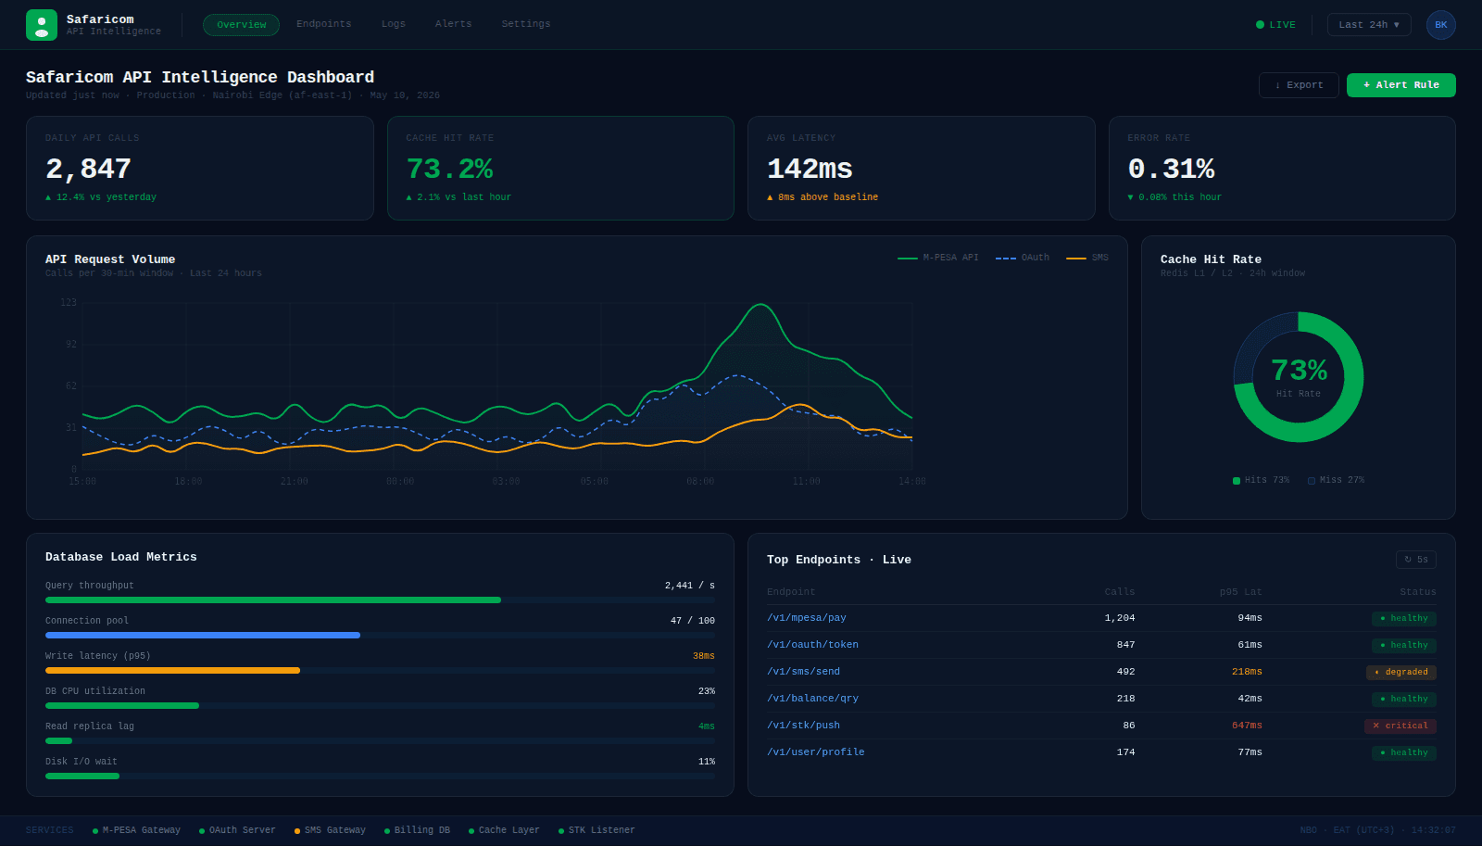The height and width of the screenshot is (846, 1482).
Task: Click the Write latency (p95) bar
Action: click(380, 671)
